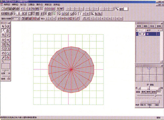Viewport: 164px width, 120px height.
Task: Select the rotate tool in toolbox
Action: pos(8,26)
